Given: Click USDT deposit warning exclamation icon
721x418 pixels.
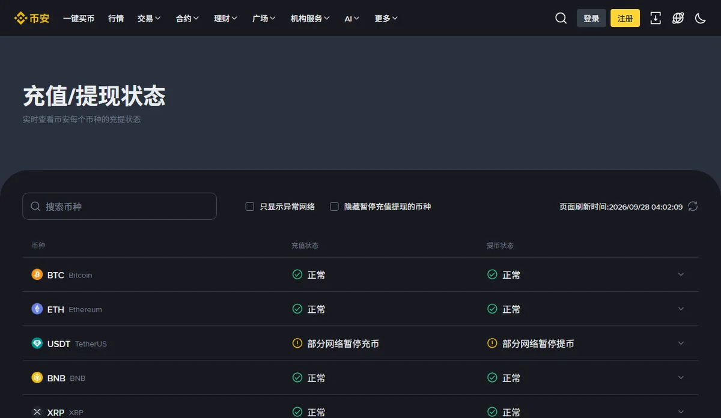Looking at the screenshot, I should (x=297, y=343).
